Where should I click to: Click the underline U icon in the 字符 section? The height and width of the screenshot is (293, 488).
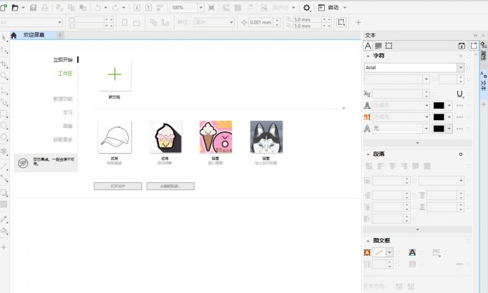tap(459, 94)
